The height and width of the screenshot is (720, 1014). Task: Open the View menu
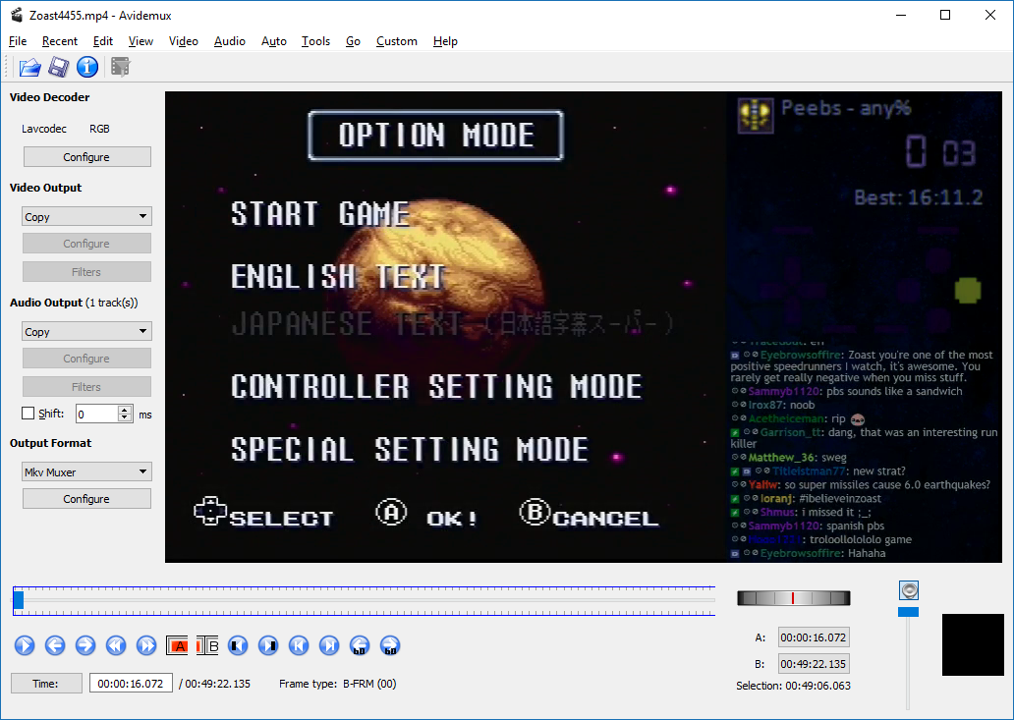click(x=141, y=41)
